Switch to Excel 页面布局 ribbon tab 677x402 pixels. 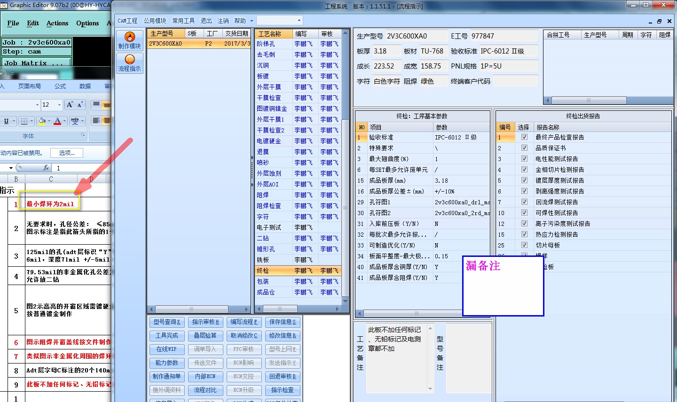(x=30, y=86)
